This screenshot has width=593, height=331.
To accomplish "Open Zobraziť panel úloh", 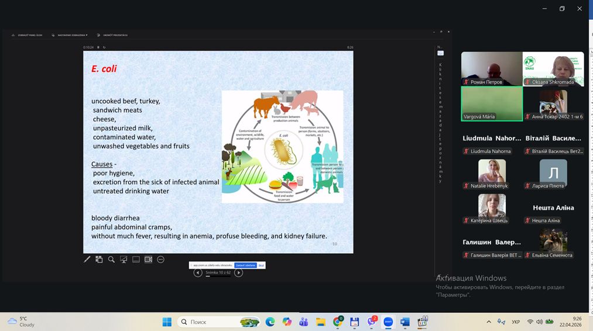I will 26,35.
